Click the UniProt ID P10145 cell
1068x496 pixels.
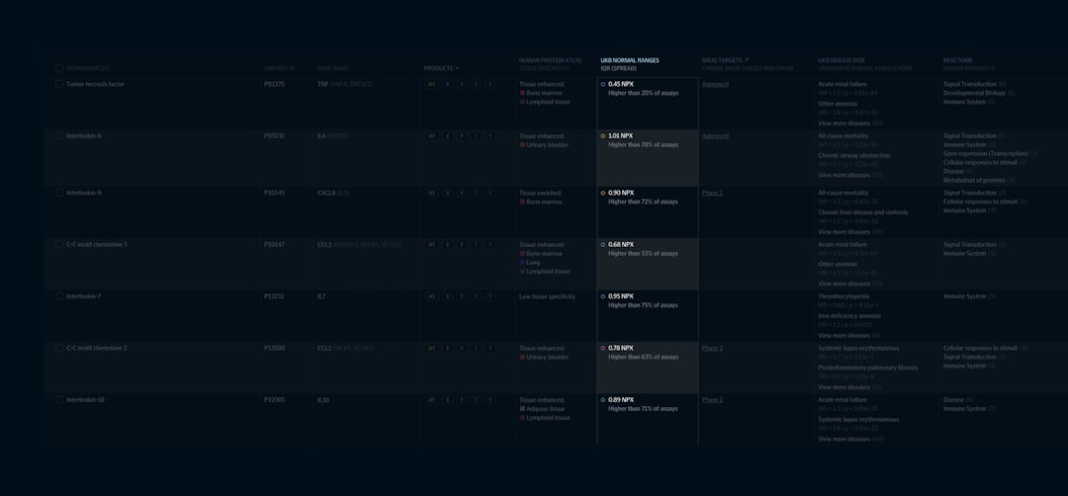[x=274, y=194]
